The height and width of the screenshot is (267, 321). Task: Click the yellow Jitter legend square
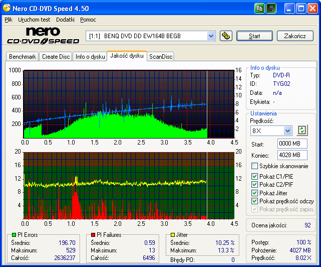click(x=173, y=234)
